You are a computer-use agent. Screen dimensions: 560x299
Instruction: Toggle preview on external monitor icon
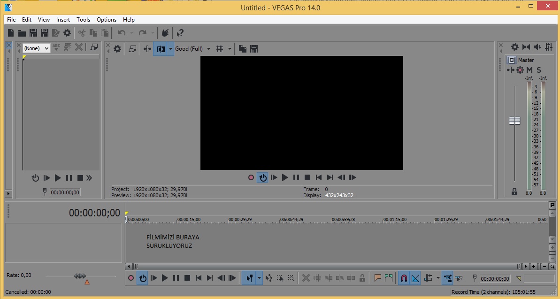click(x=132, y=49)
